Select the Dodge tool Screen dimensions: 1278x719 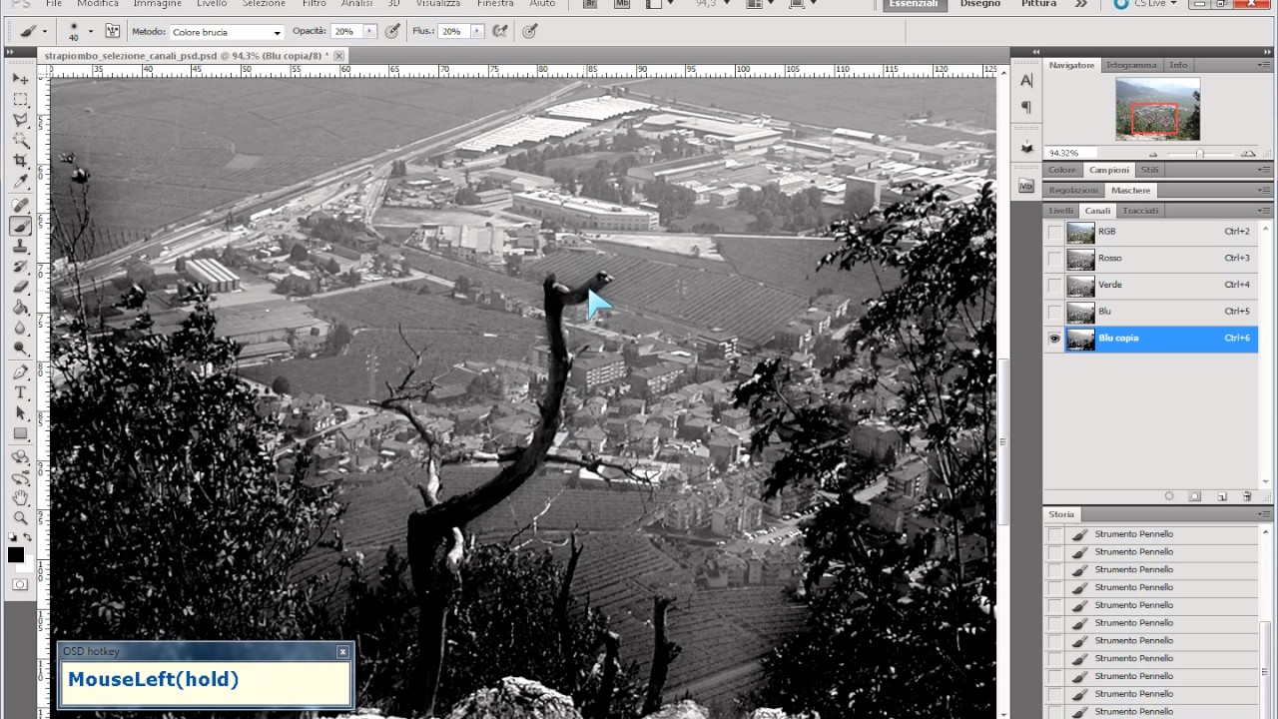(x=20, y=349)
